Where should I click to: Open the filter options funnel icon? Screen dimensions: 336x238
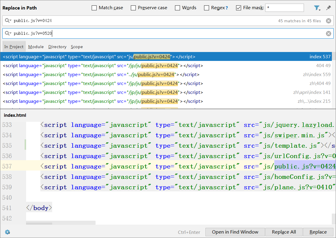[317, 8]
